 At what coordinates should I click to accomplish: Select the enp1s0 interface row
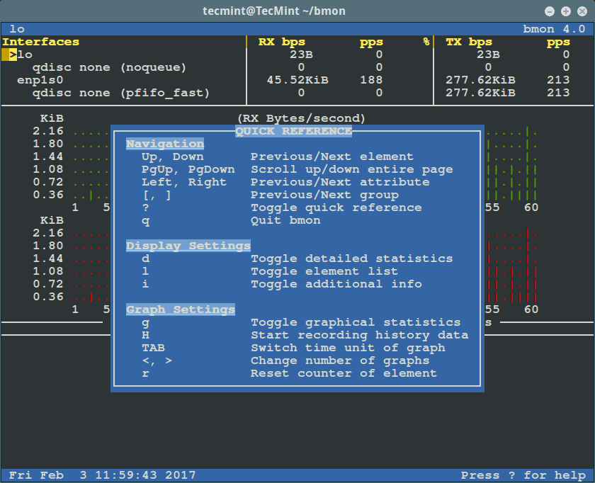(40, 80)
